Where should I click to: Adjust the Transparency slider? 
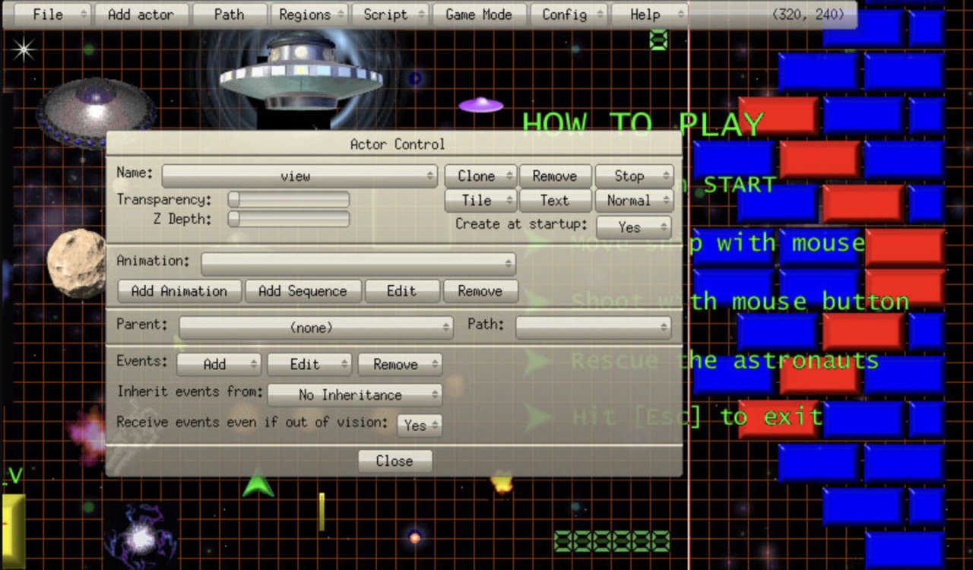click(289, 200)
